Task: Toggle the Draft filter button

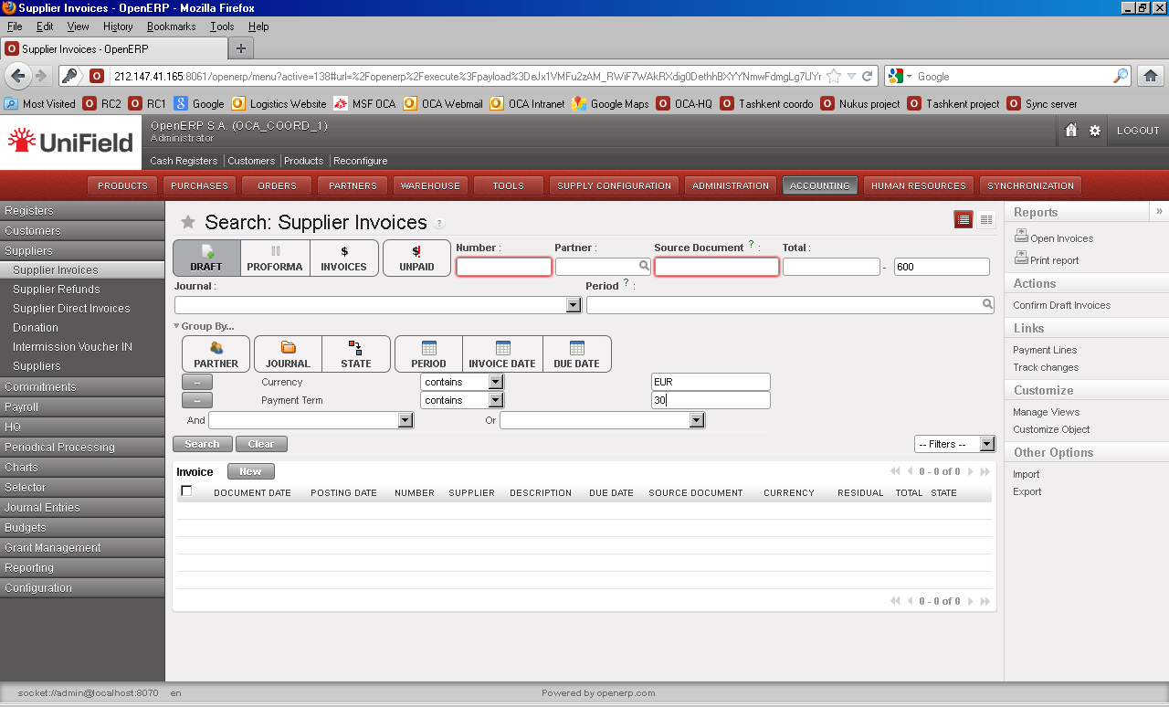Action: (x=206, y=259)
